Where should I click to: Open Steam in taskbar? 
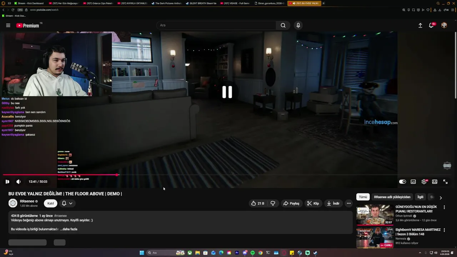[315, 253]
